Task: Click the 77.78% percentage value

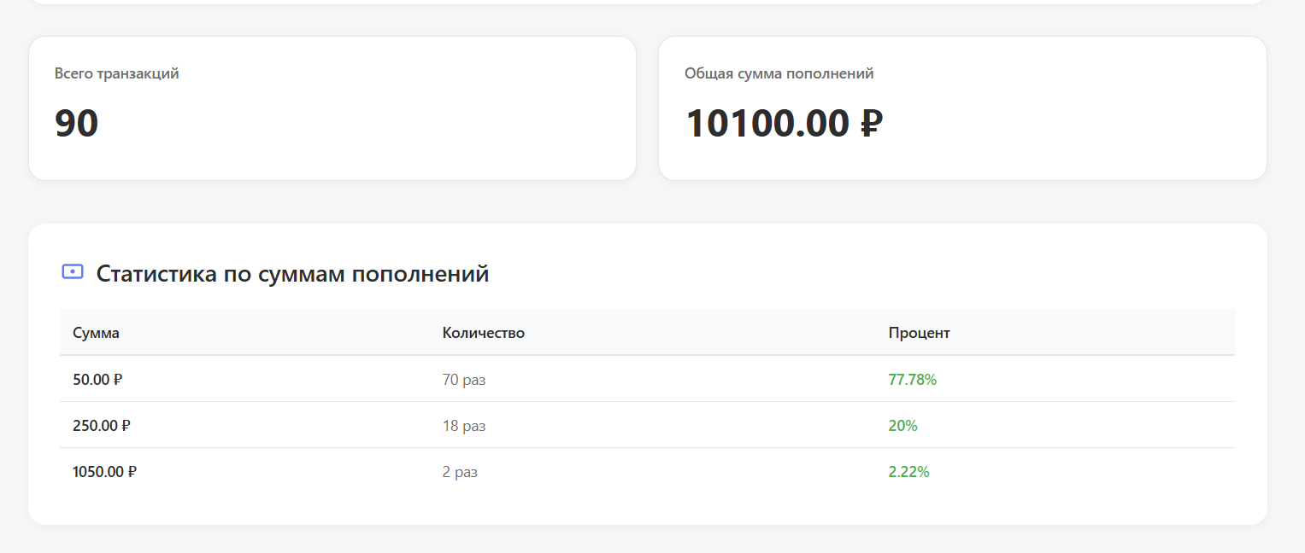Action: pyautogui.click(x=912, y=380)
